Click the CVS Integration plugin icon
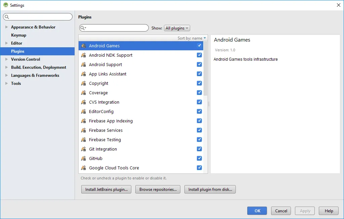This screenshot has width=344, height=219. point(83,102)
